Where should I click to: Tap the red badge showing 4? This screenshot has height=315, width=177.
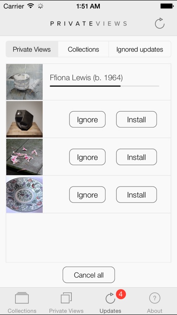coord(121,294)
